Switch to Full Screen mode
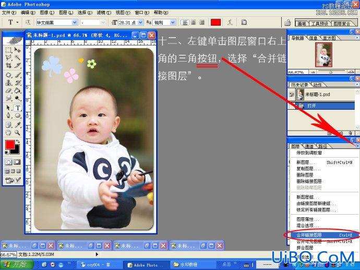 click(18, 171)
